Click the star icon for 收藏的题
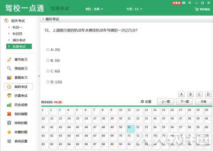The width and height of the screenshot is (213, 151). [9, 132]
